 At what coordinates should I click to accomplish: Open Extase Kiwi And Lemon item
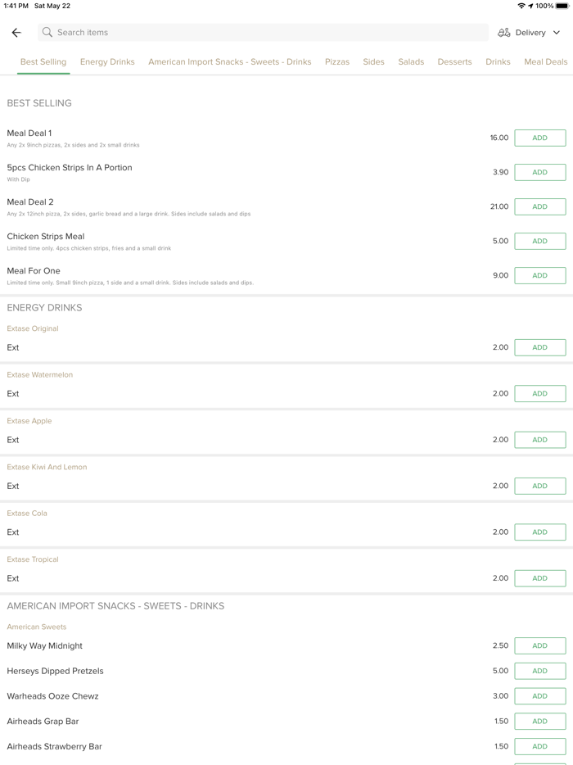point(47,467)
